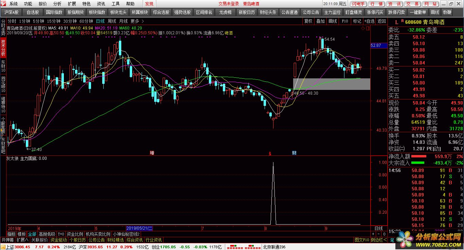Select the 机构买卖比例 indicator tab
Viewport: 464px width, 250px height.
[x=98, y=234]
